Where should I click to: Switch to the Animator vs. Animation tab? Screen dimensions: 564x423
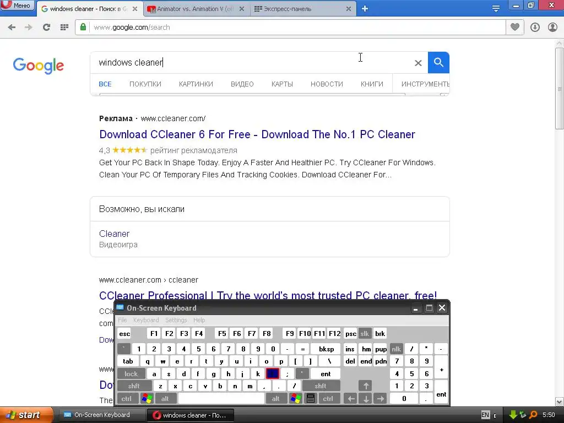pyautogui.click(x=196, y=9)
